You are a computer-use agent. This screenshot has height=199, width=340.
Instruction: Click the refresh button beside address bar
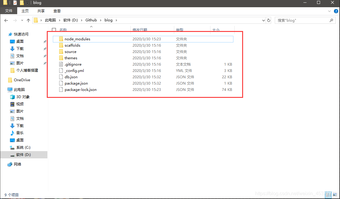coord(269,20)
